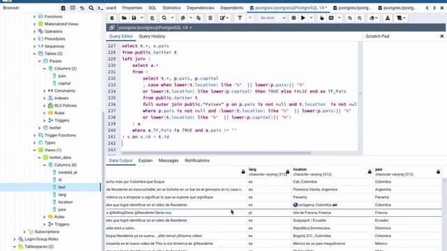Save the query file with the disk icon
The image size is (447, 251).
click(133, 18)
